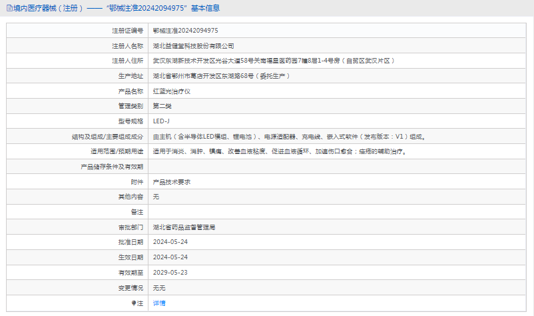Click the 型号规格 label cell
Viewport: 534px width, 316px height.
77,121
